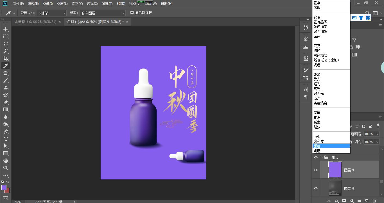Image resolution: width=384 pixels, height=203 pixels.
Task: Open the layer styles fx menu
Action: pyautogui.click(x=336, y=201)
